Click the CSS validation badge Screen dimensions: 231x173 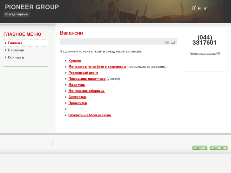tap(200, 148)
